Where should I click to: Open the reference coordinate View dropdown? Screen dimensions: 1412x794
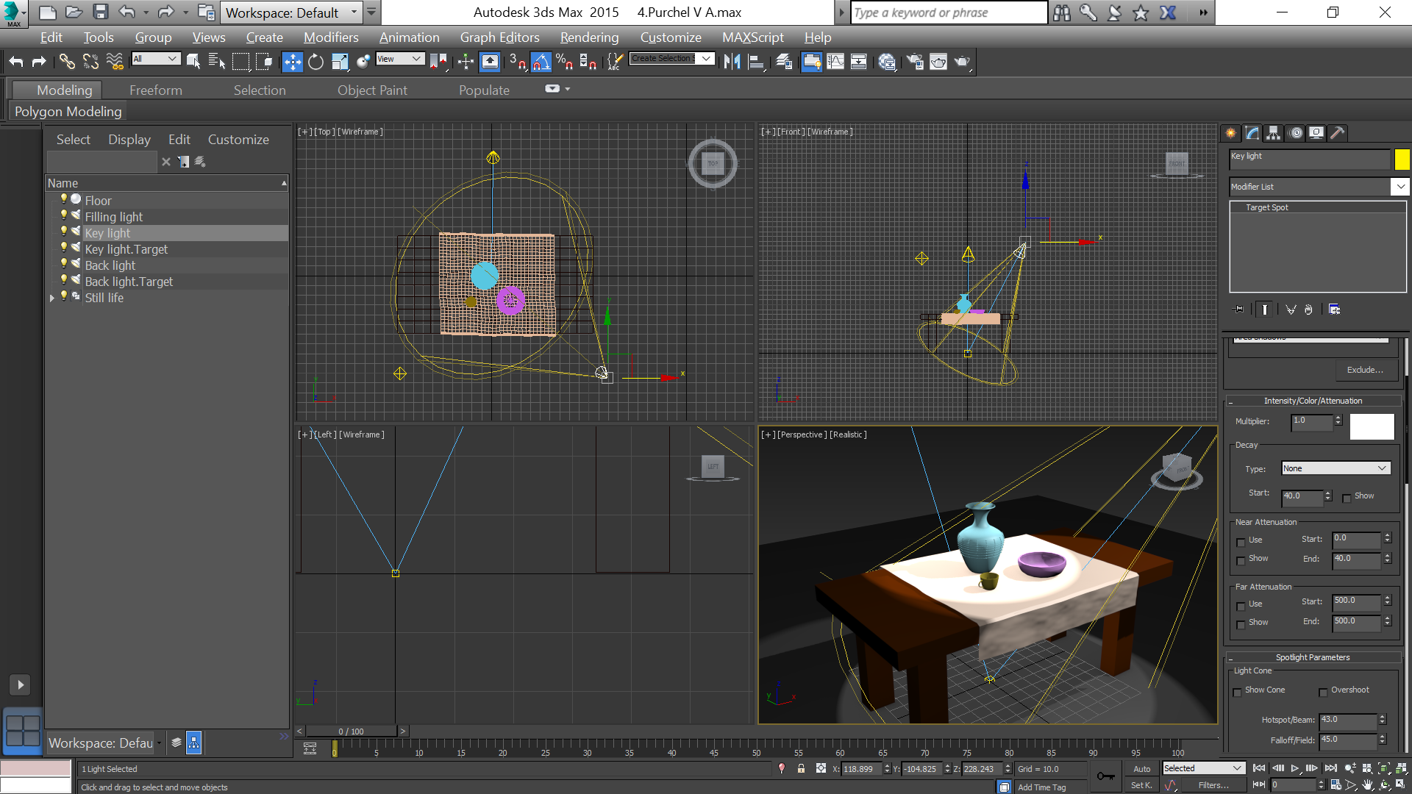click(x=400, y=59)
